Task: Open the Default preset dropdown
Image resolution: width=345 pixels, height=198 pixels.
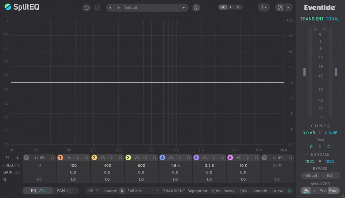Action: tap(155, 8)
